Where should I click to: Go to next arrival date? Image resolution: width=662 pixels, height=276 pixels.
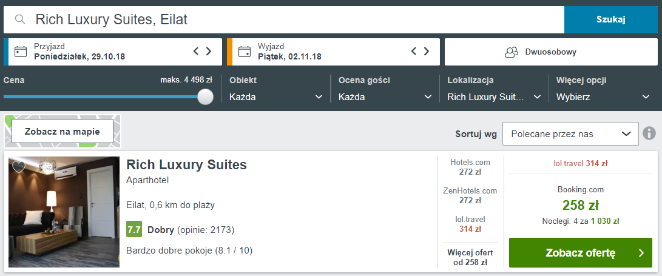tap(209, 52)
